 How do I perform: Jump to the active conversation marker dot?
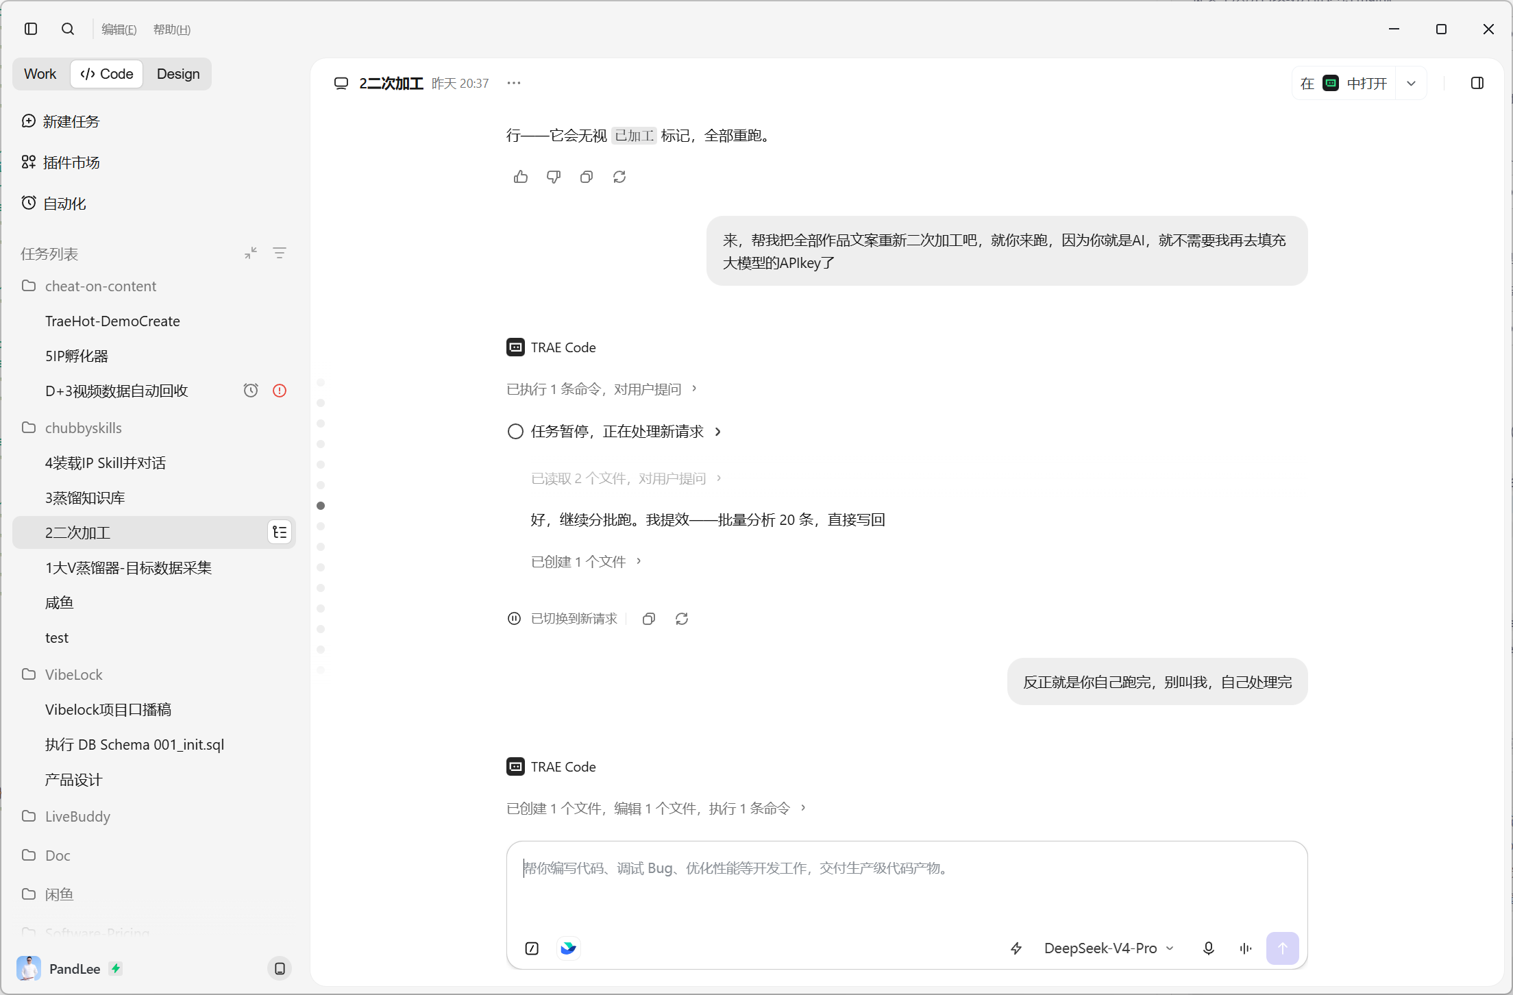321,506
